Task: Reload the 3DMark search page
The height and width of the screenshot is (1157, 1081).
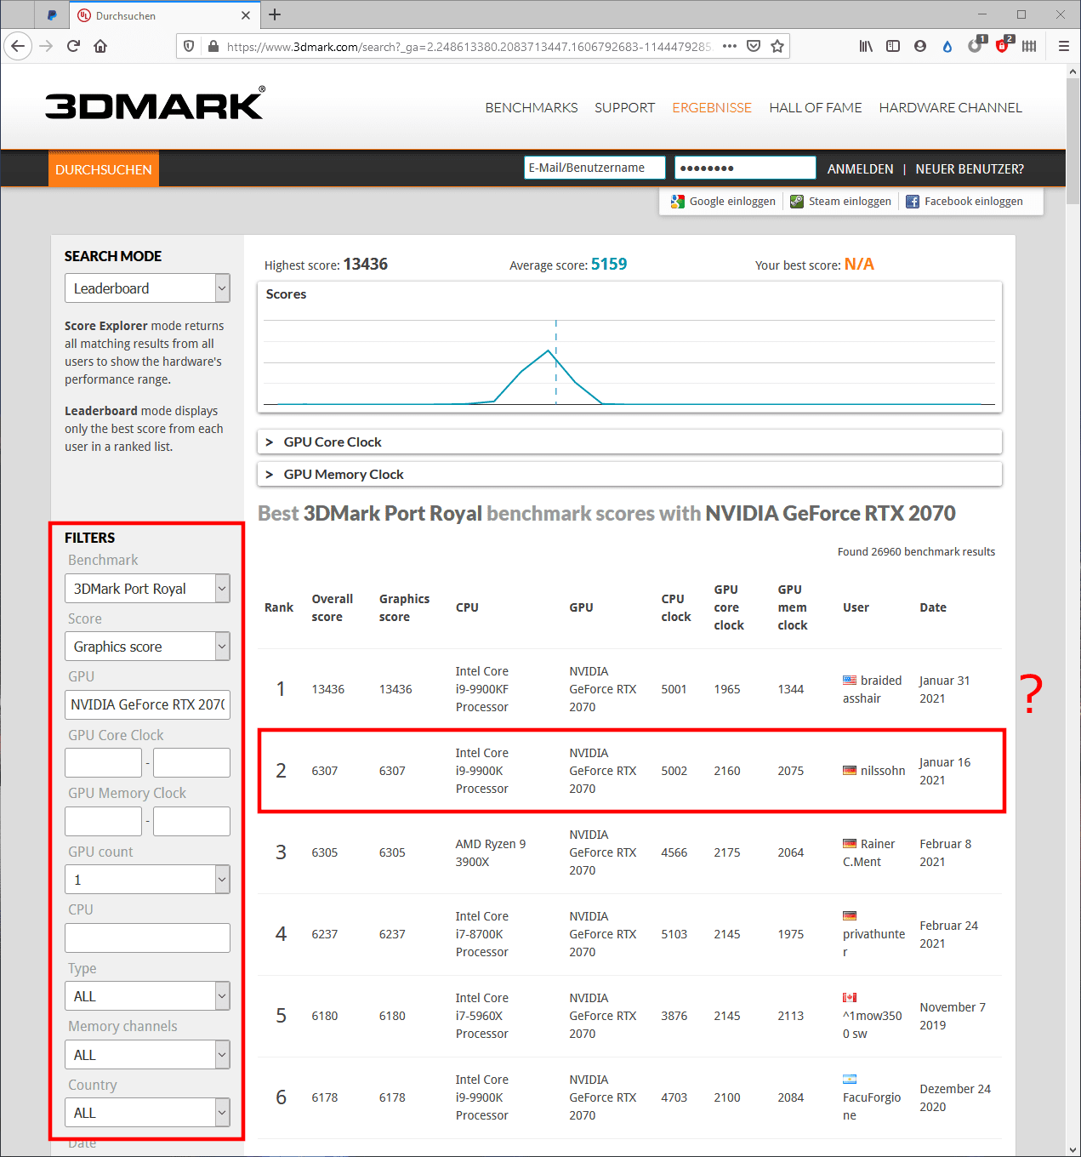Action: click(73, 46)
